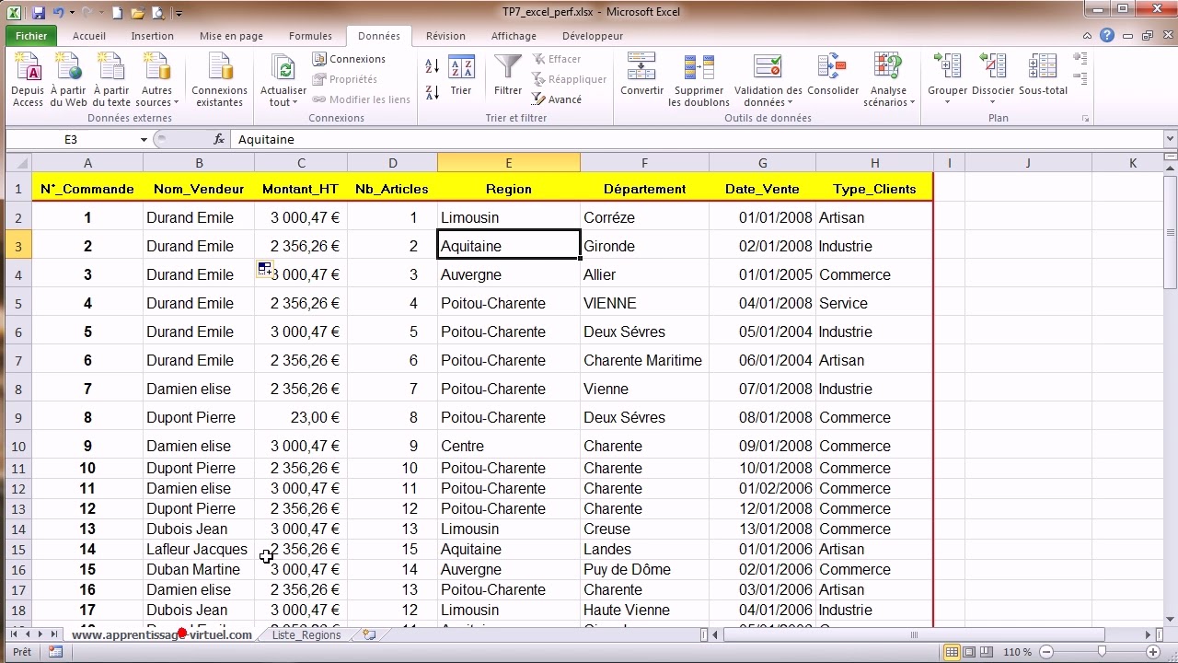Click the macro record icon in status bar
1178x663 pixels.
[55, 652]
